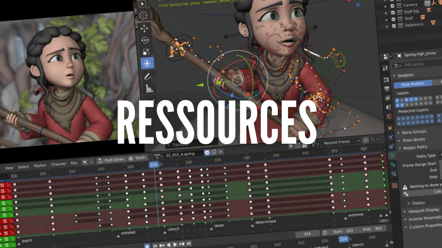
Task: Click the dope sheet horizontal scrollbar handle
Action: pyautogui.click(x=384, y=221)
